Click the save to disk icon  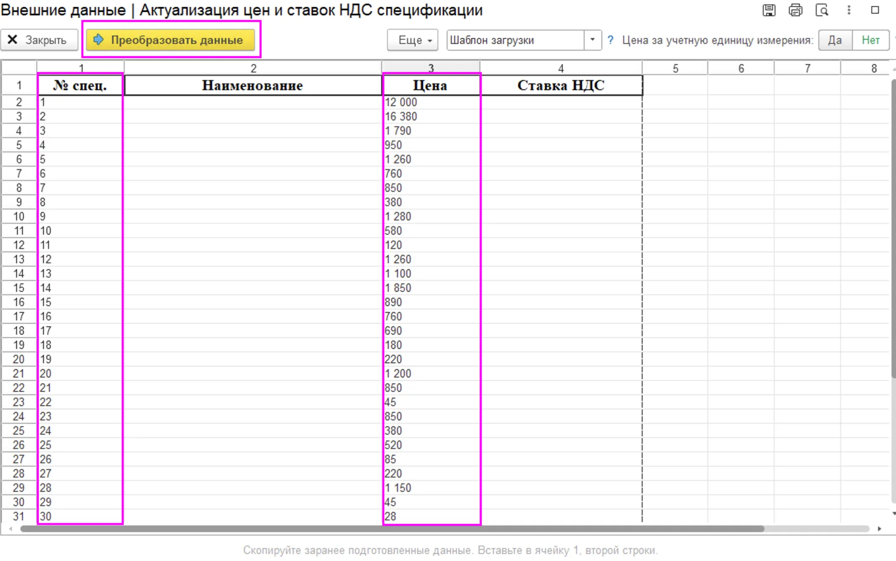[x=769, y=10]
